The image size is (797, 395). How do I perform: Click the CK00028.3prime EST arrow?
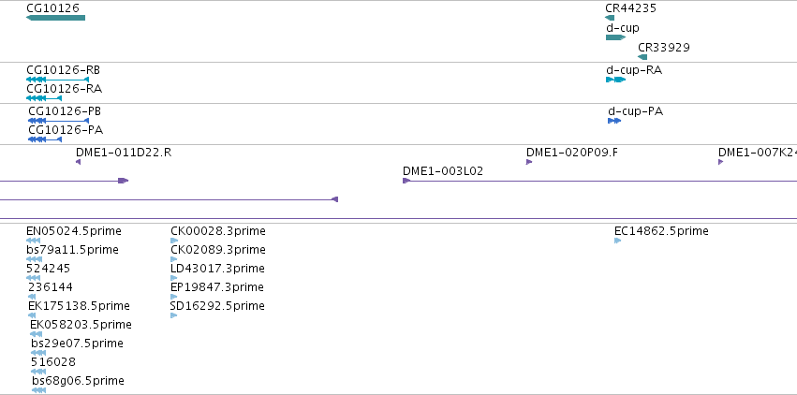point(174,241)
